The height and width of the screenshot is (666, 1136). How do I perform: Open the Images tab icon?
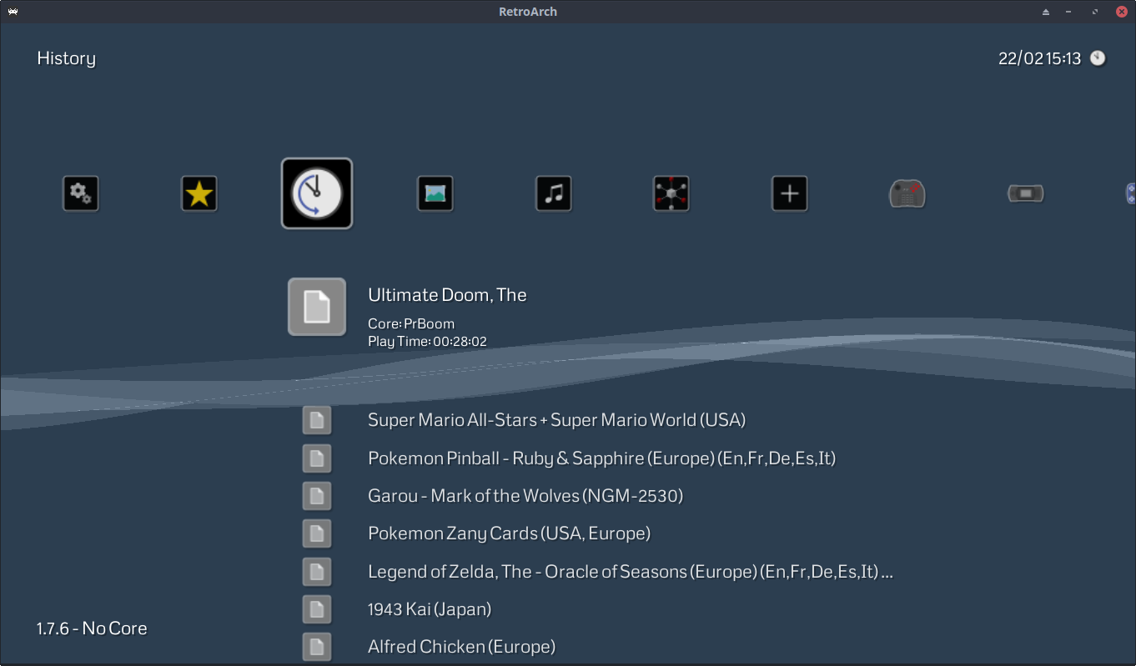point(435,194)
